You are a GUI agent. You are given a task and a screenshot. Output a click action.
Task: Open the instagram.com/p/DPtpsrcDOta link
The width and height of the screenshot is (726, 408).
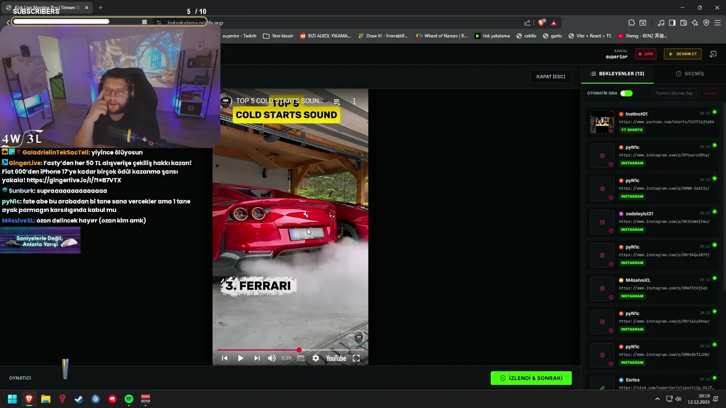pyautogui.click(x=664, y=155)
